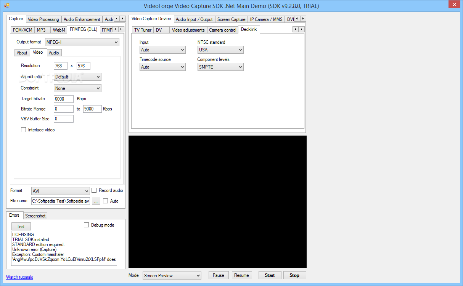Viewport: 463px width, 286px height.
Task: Open the Constraint dropdown
Action: tap(77, 88)
